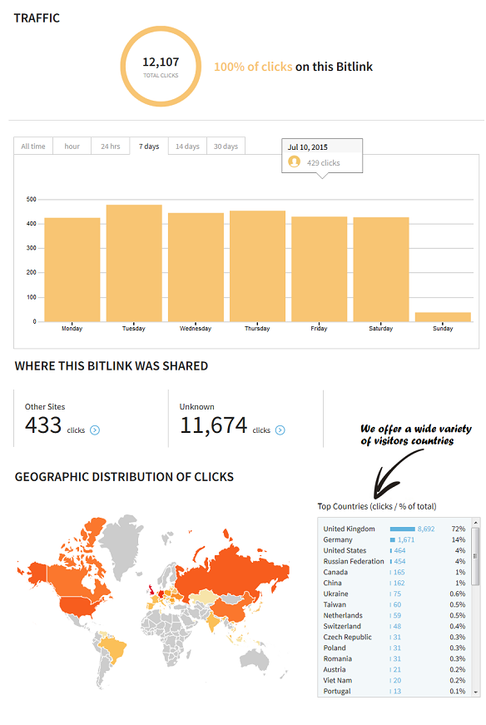Click the Thursday bar in chart
486x725 pixels.
pos(258,266)
